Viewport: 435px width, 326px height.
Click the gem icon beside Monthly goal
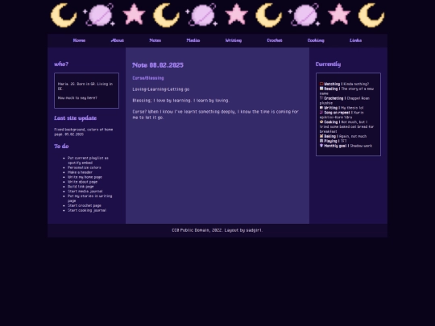(321, 146)
